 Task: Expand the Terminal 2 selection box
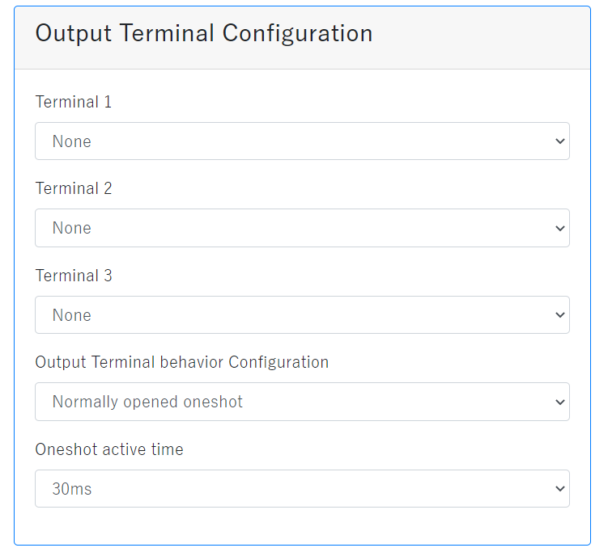click(302, 228)
